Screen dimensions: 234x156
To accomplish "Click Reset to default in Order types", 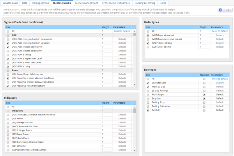I will (220, 31).
